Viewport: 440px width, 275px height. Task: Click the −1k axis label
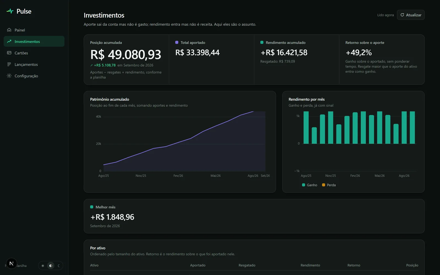pyautogui.click(x=297, y=171)
